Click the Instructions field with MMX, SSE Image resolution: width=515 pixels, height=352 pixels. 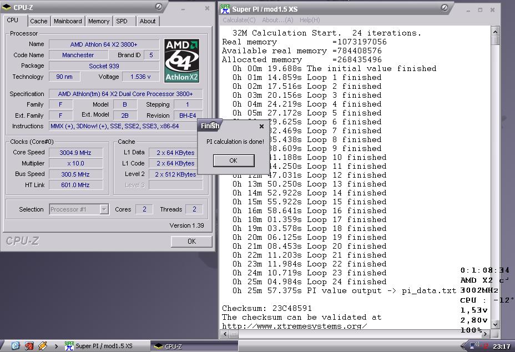[x=125, y=126]
